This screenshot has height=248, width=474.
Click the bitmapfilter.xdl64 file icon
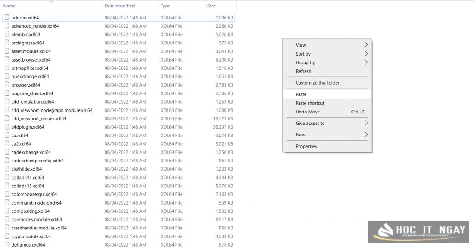pyautogui.click(x=6, y=68)
